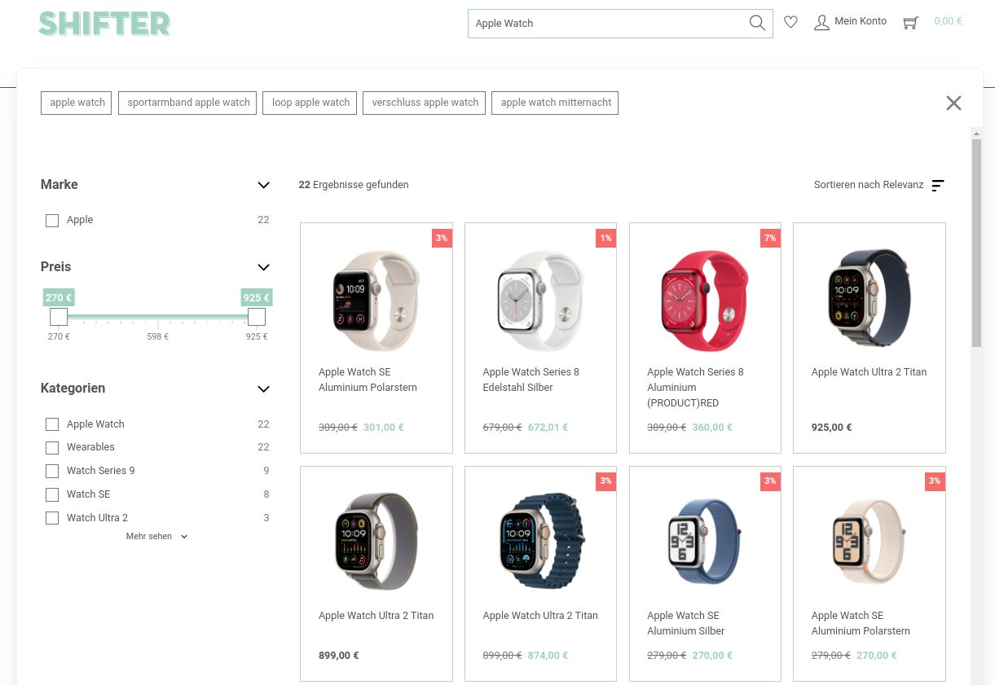The image size is (995, 685).
Task: Select the sportarmband apple watch suggestion
Action: tap(188, 103)
